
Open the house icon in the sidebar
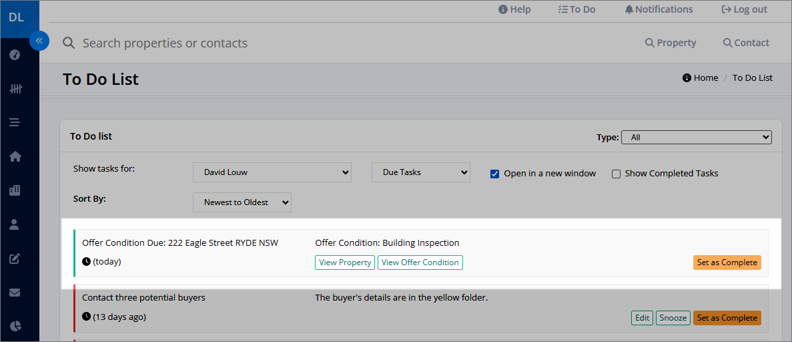15,156
